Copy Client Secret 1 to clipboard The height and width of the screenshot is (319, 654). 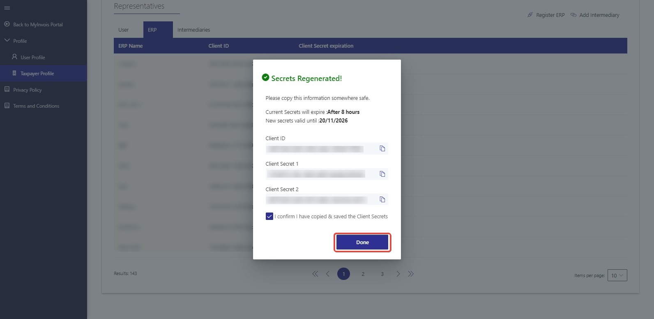pos(382,174)
